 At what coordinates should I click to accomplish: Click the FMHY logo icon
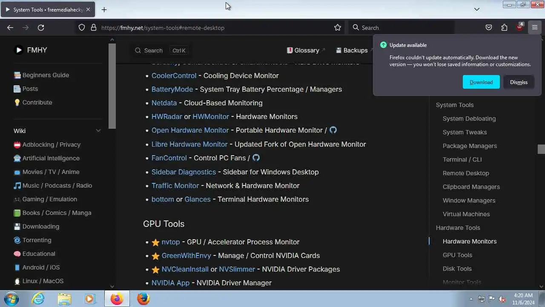[19, 50]
